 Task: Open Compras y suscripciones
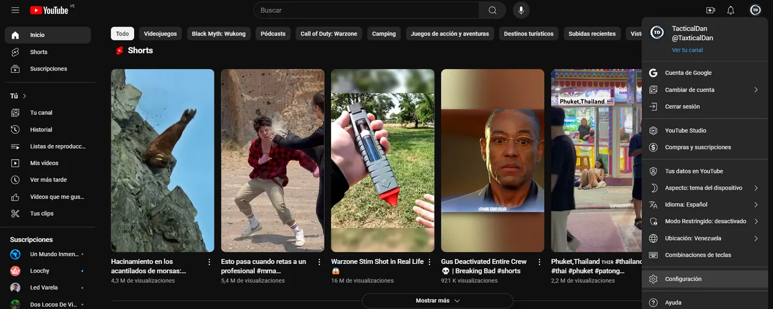[705, 147]
